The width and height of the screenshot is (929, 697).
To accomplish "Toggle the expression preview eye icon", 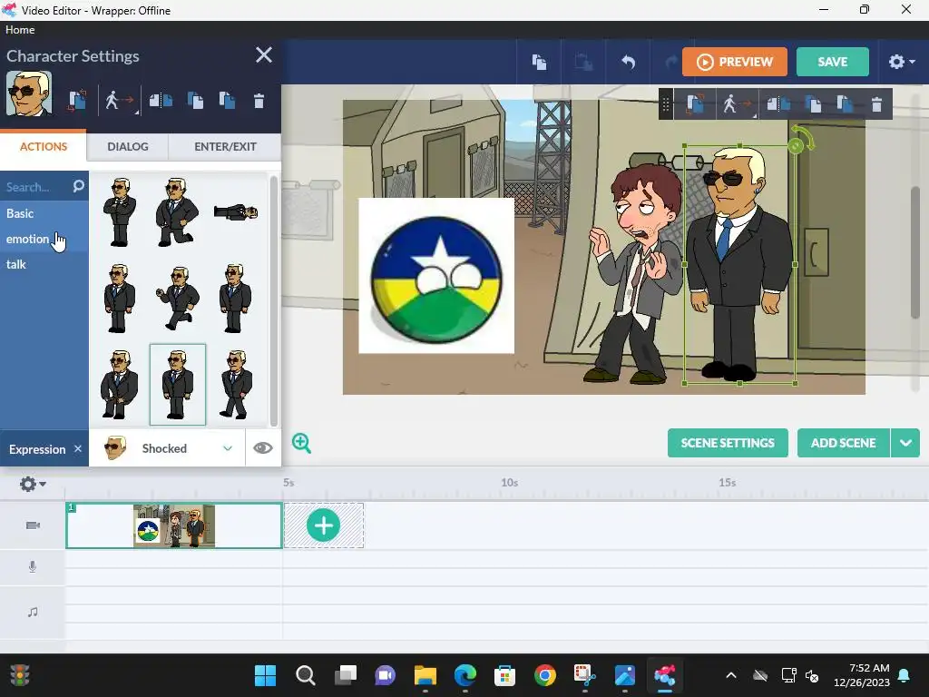I will (x=263, y=448).
